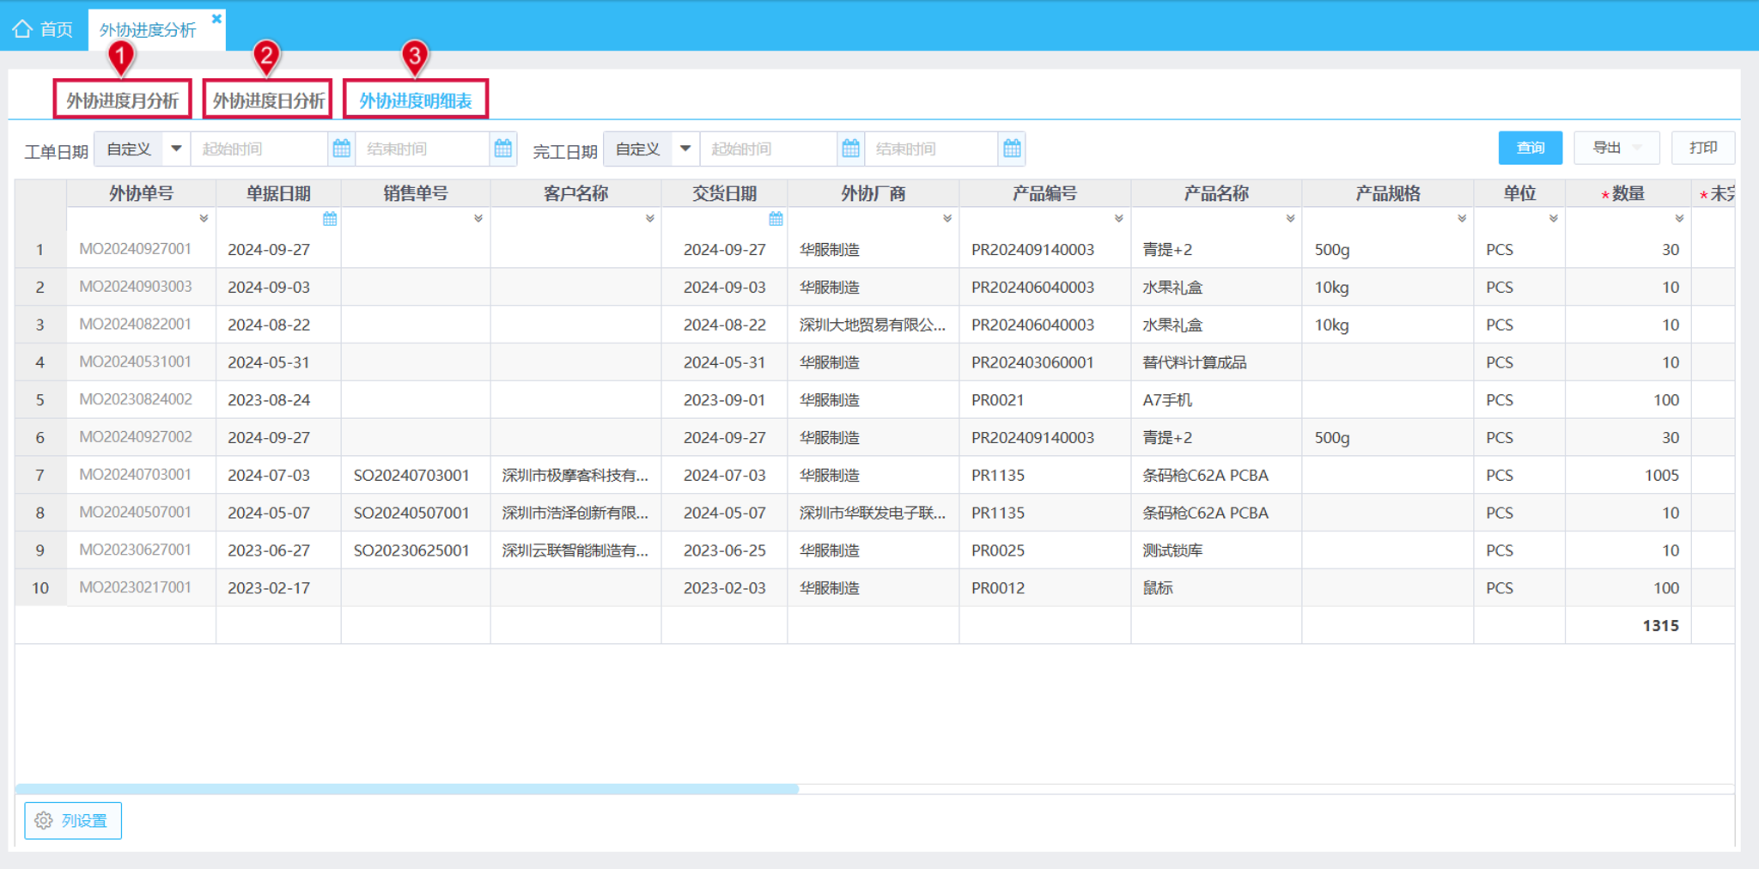1759x869 pixels.
Task: Open calendar for 完工日期 end time
Action: 1013,149
